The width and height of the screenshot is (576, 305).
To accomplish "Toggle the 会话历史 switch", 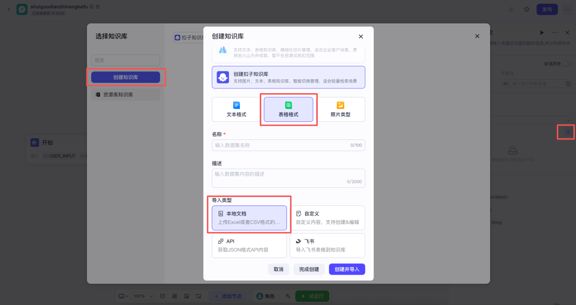I will click(566, 64).
